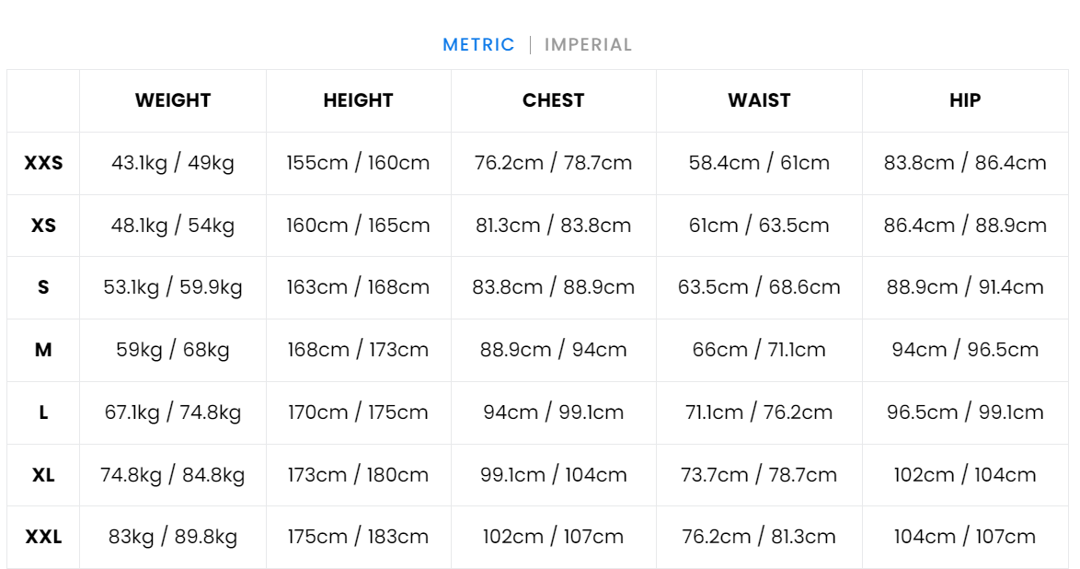Screen dimensions: 1080x569
Task: Click the XS size row label
Action: (x=43, y=226)
